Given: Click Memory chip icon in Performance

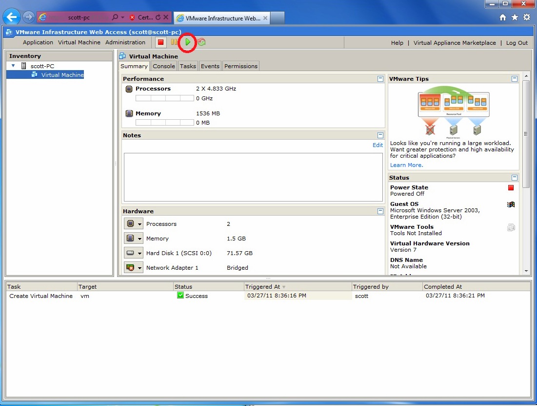Looking at the screenshot, I should pyautogui.click(x=129, y=113).
